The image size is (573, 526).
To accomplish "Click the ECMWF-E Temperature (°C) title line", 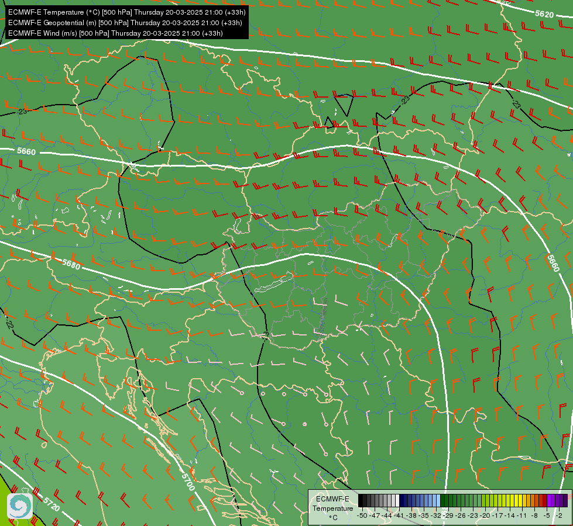I will click(126, 12).
